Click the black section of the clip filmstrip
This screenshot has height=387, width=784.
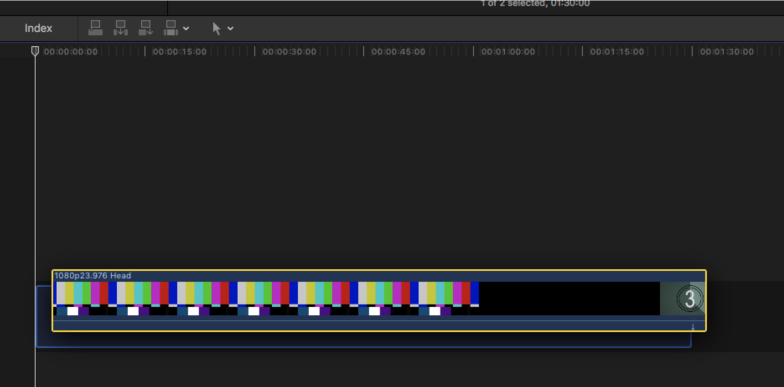tap(569, 298)
